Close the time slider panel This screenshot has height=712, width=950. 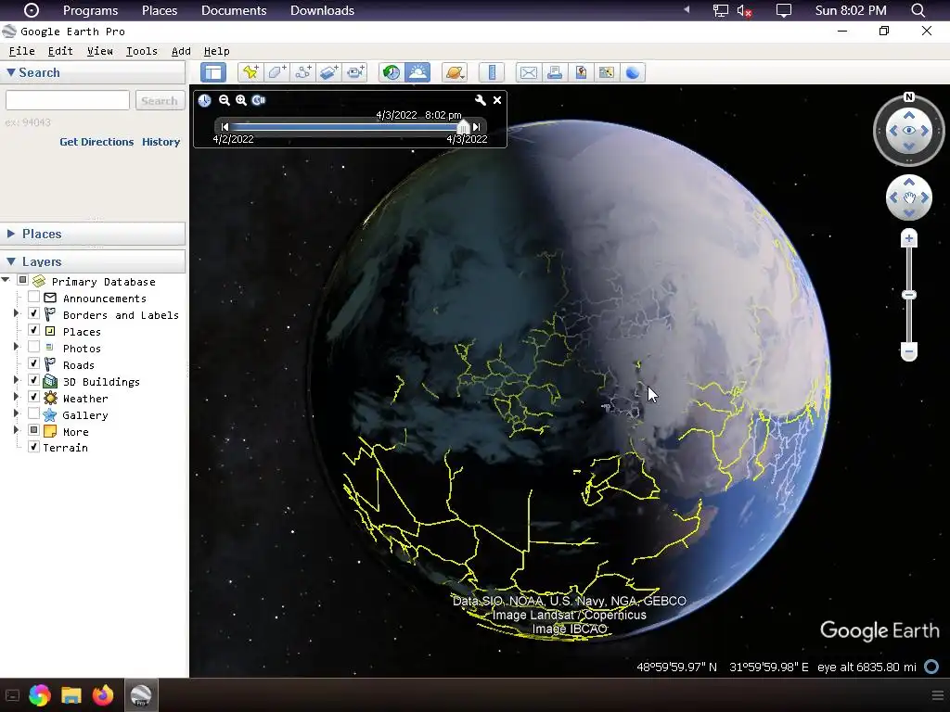497,100
